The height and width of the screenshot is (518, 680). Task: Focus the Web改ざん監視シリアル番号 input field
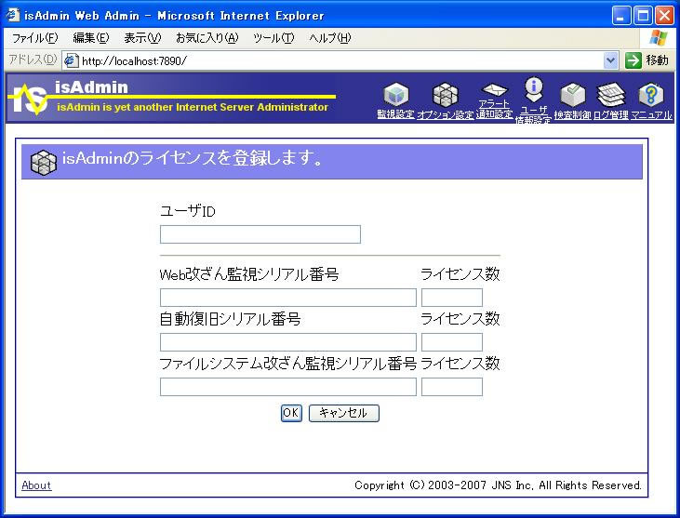point(288,298)
